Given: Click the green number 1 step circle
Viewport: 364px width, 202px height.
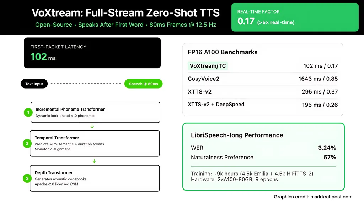Looking at the screenshot, I should (x=28, y=112).
